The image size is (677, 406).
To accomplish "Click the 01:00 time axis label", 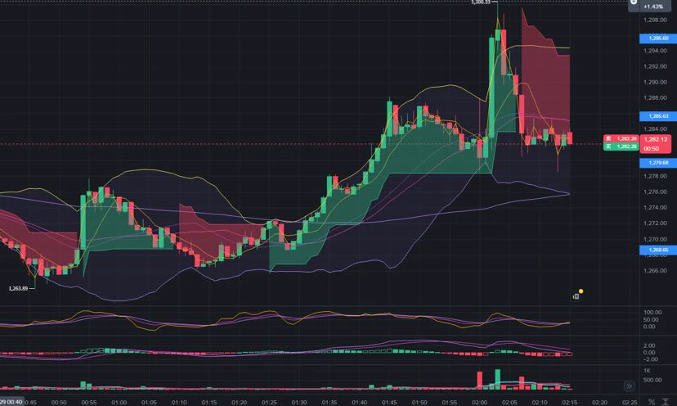I will click(x=119, y=402).
